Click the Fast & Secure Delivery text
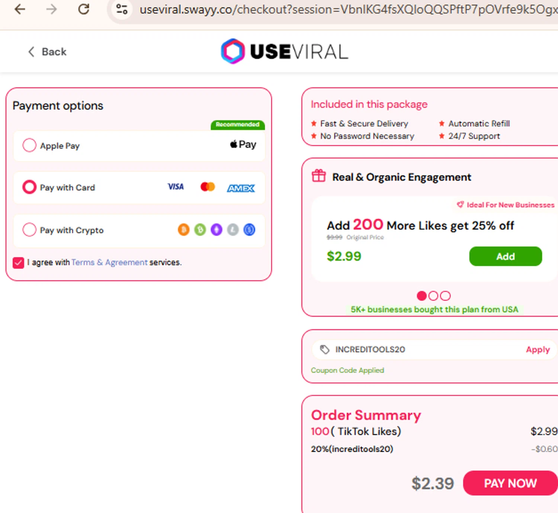The width and height of the screenshot is (558, 513). click(x=364, y=123)
